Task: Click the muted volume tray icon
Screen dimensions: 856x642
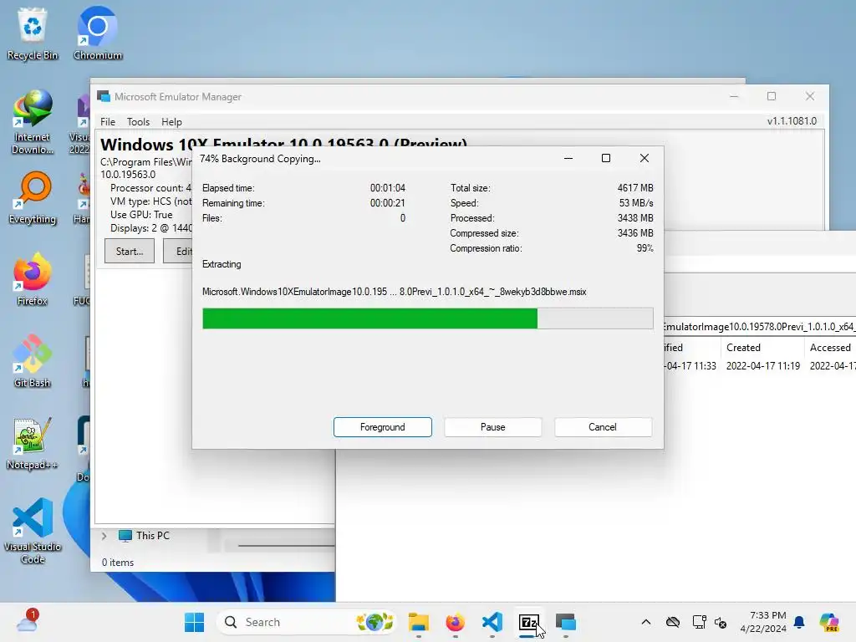Action: [x=721, y=622]
